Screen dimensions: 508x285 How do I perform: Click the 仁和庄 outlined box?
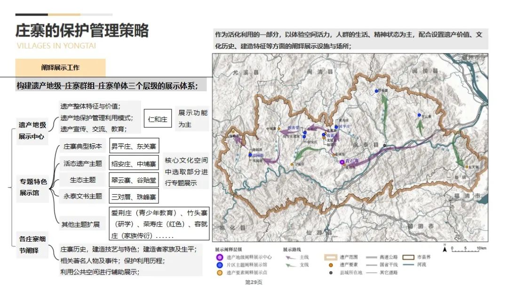click(158, 119)
